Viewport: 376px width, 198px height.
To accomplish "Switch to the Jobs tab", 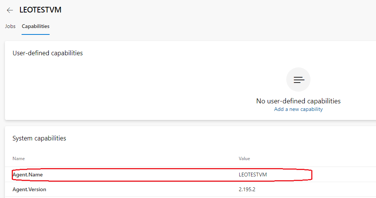I will [x=10, y=27].
